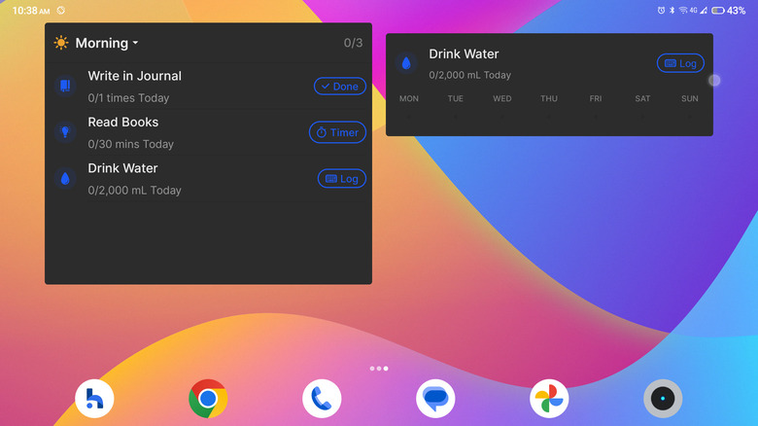This screenshot has width=758, height=426.
Task: Select SUN in the weekly tracker
Action: pos(689,99)
